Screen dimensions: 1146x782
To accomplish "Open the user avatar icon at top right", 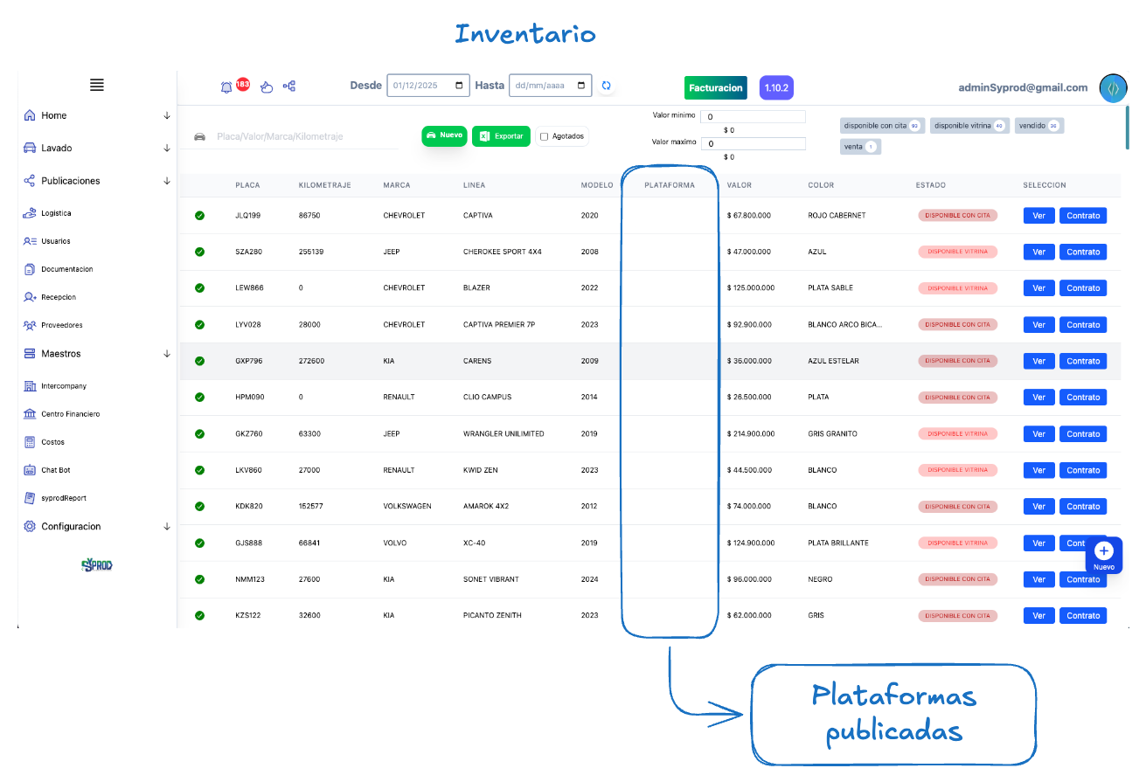I will click(x=1113, y=88).
